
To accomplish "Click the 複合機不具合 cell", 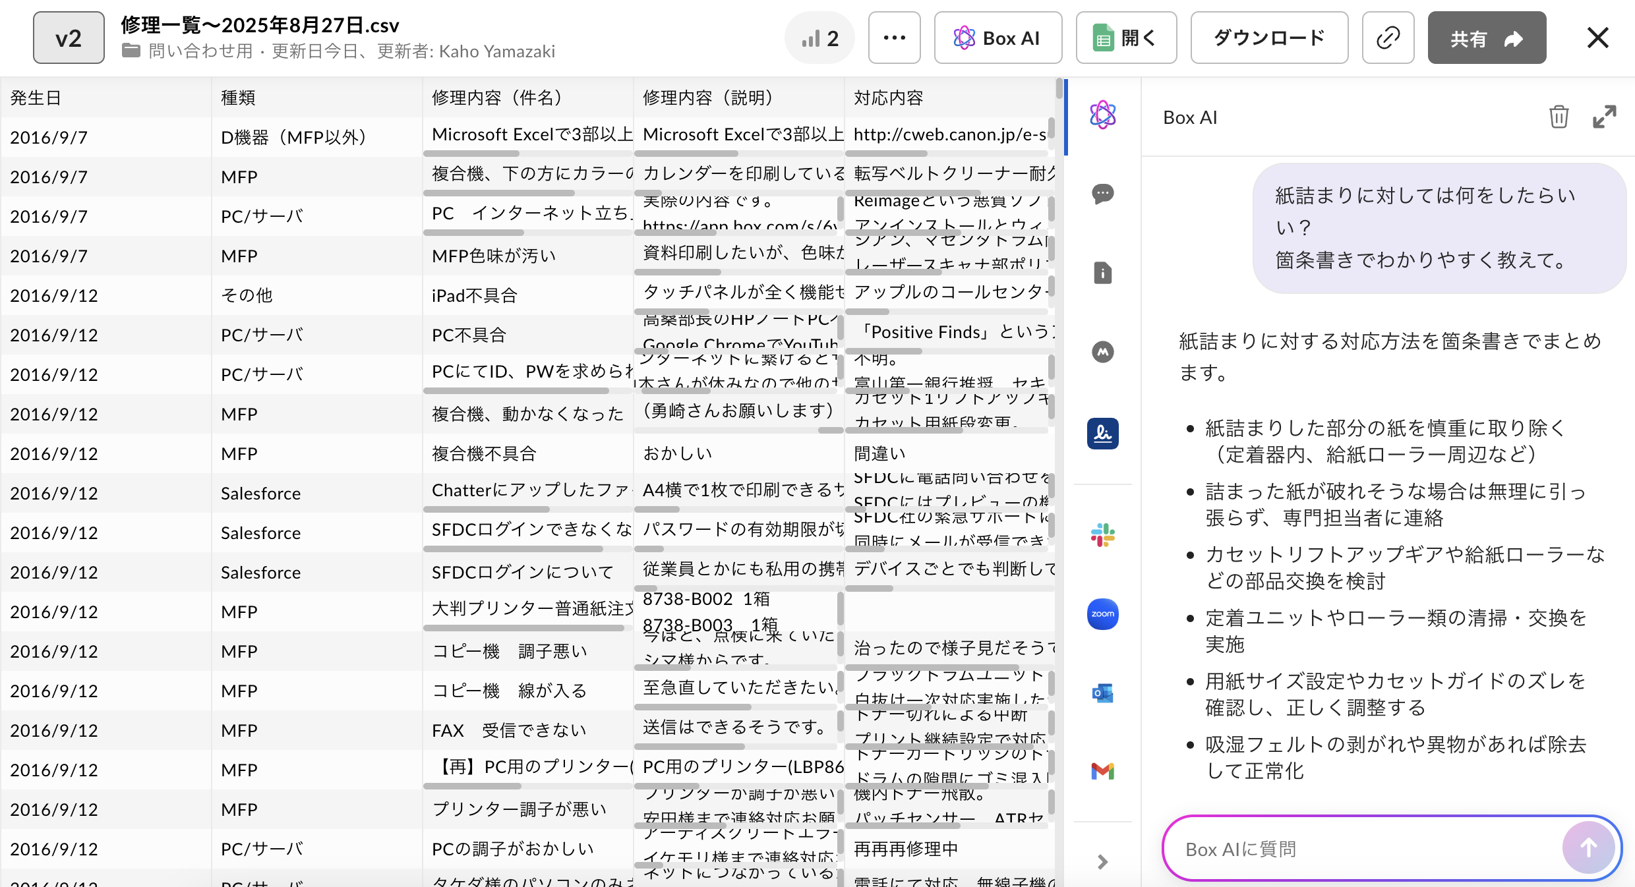I will [527, 453].
